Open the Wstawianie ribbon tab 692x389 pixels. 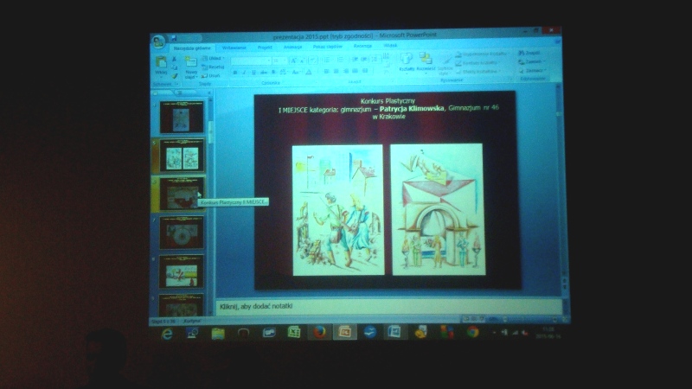pos(234,48)
